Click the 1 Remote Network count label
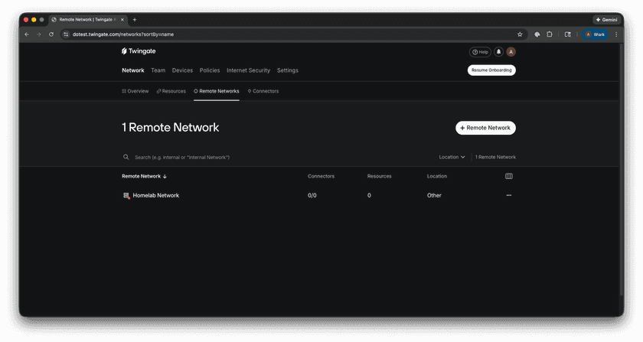Viewport: 643px width, 342px height. click(495, 157)
